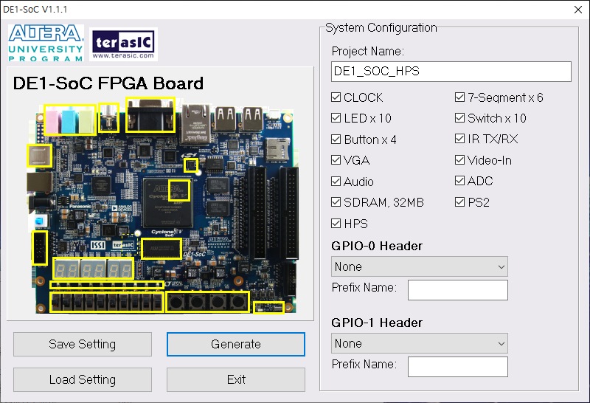
Task: Close the DE1-SoC window
Action: point(578,10)
